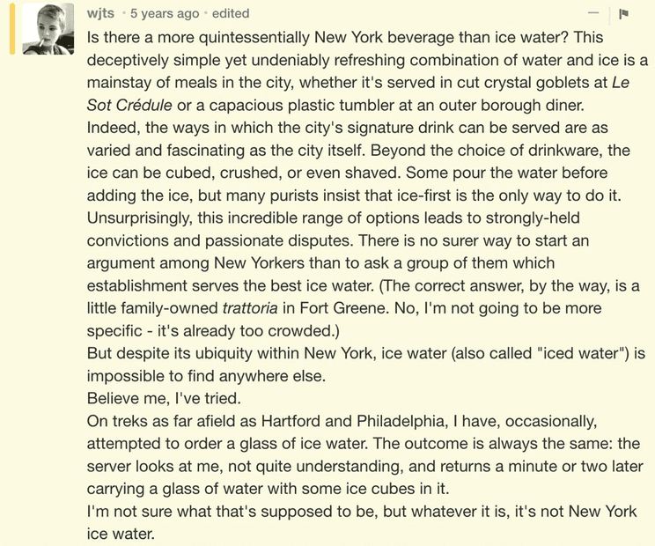The height and width of the screenshot is (546, 655).
Task: Open wjts user avatar photo
Action: (48, 28)
